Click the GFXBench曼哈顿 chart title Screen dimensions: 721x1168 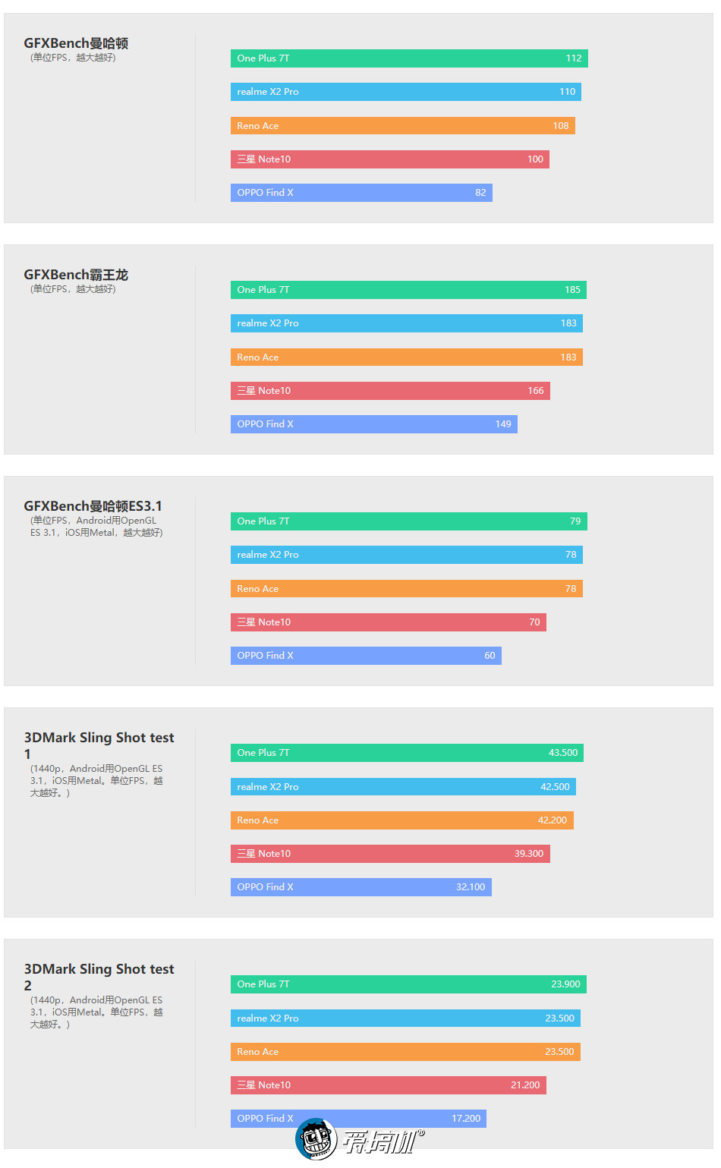[x=76, y=43]
